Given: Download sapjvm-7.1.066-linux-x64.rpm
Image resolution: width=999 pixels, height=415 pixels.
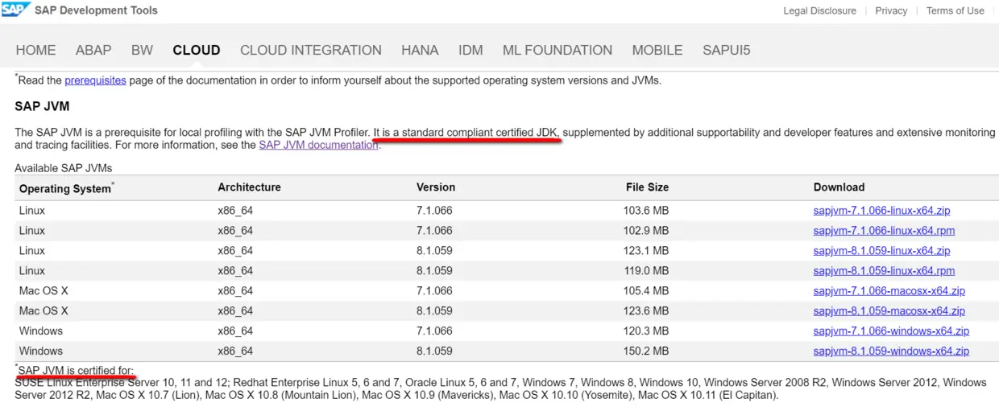Looking at the screenshot, I should coord(884,231).
